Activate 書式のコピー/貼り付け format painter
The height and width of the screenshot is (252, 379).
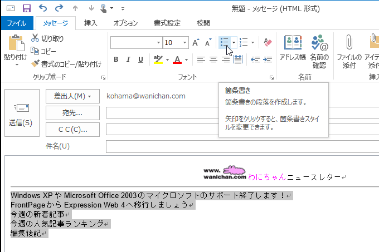tap(66, 64)
